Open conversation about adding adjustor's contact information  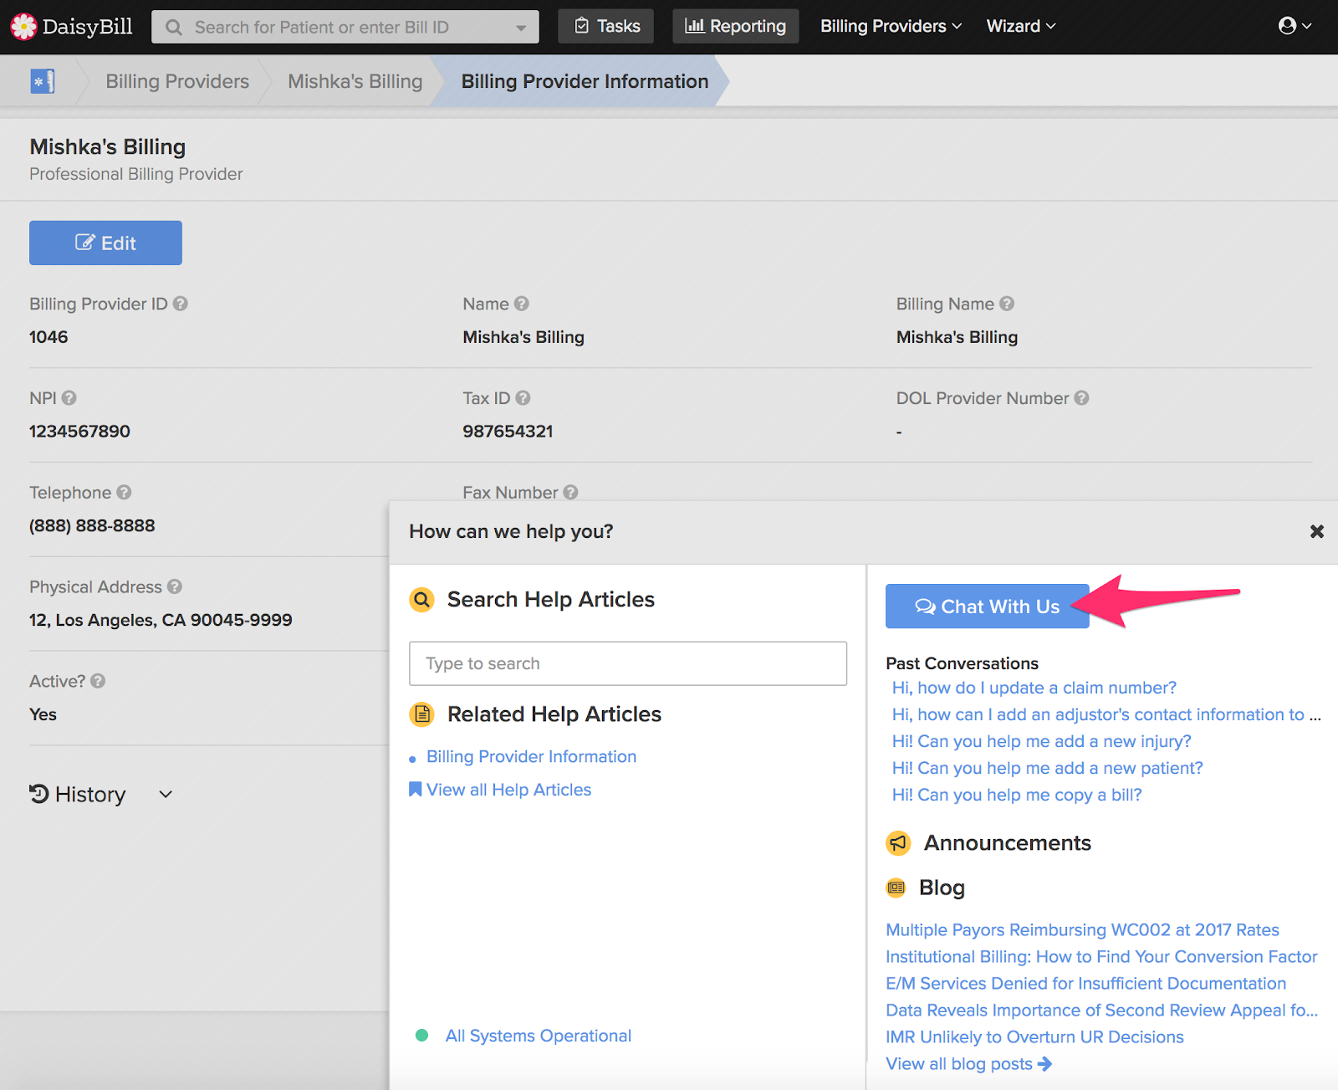pos(1106,714)
